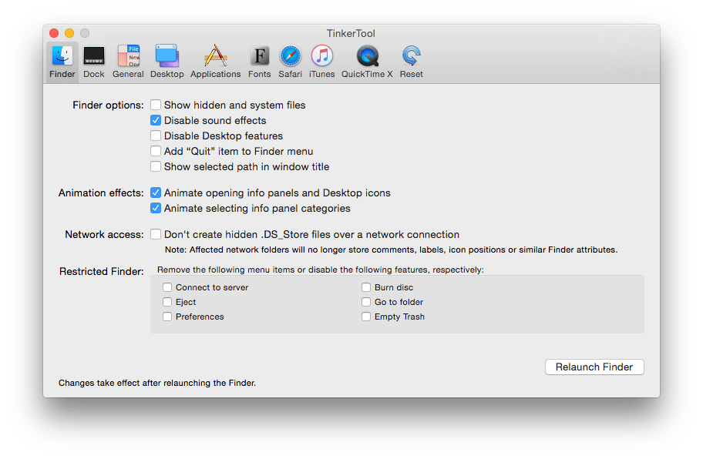Disable animating info panels and Desktop icons
The image size is (703, 459).
tap(156, 193)
